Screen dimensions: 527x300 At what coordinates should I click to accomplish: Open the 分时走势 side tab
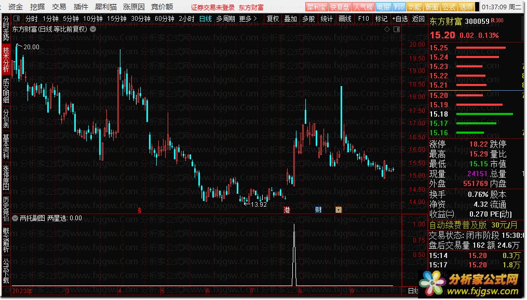coord(6,28)
